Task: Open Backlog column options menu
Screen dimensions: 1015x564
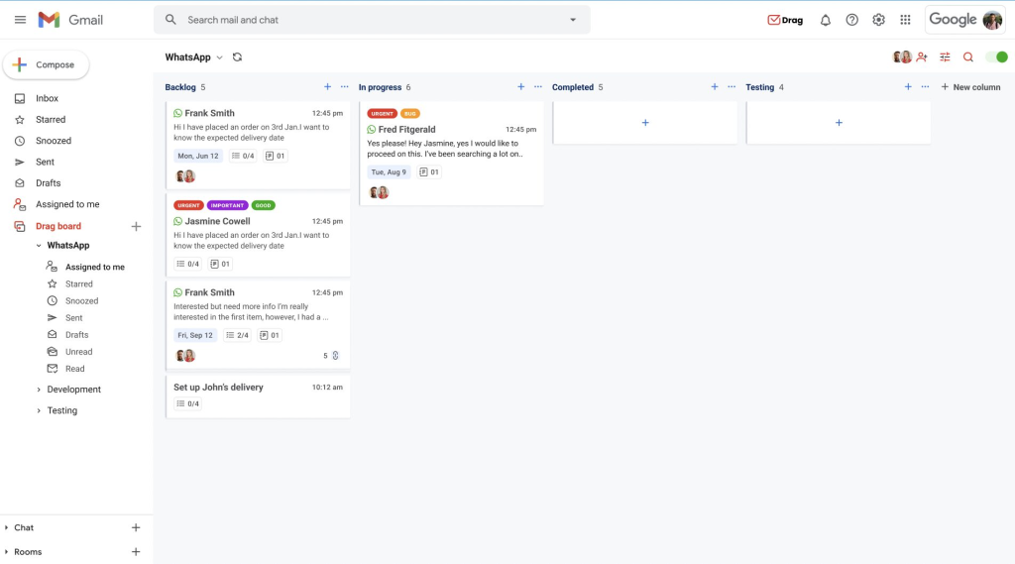Action: click(344, 87)
